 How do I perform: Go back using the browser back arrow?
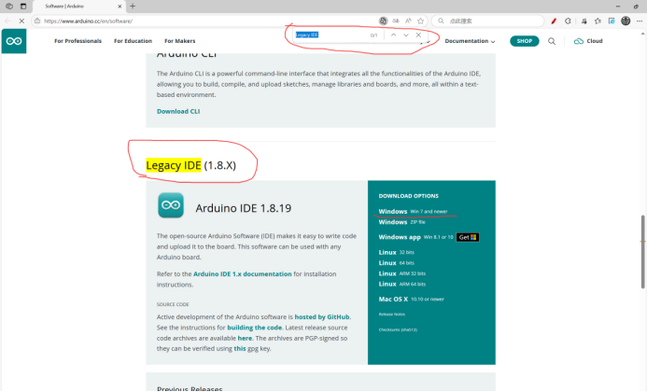coord(7,21)
